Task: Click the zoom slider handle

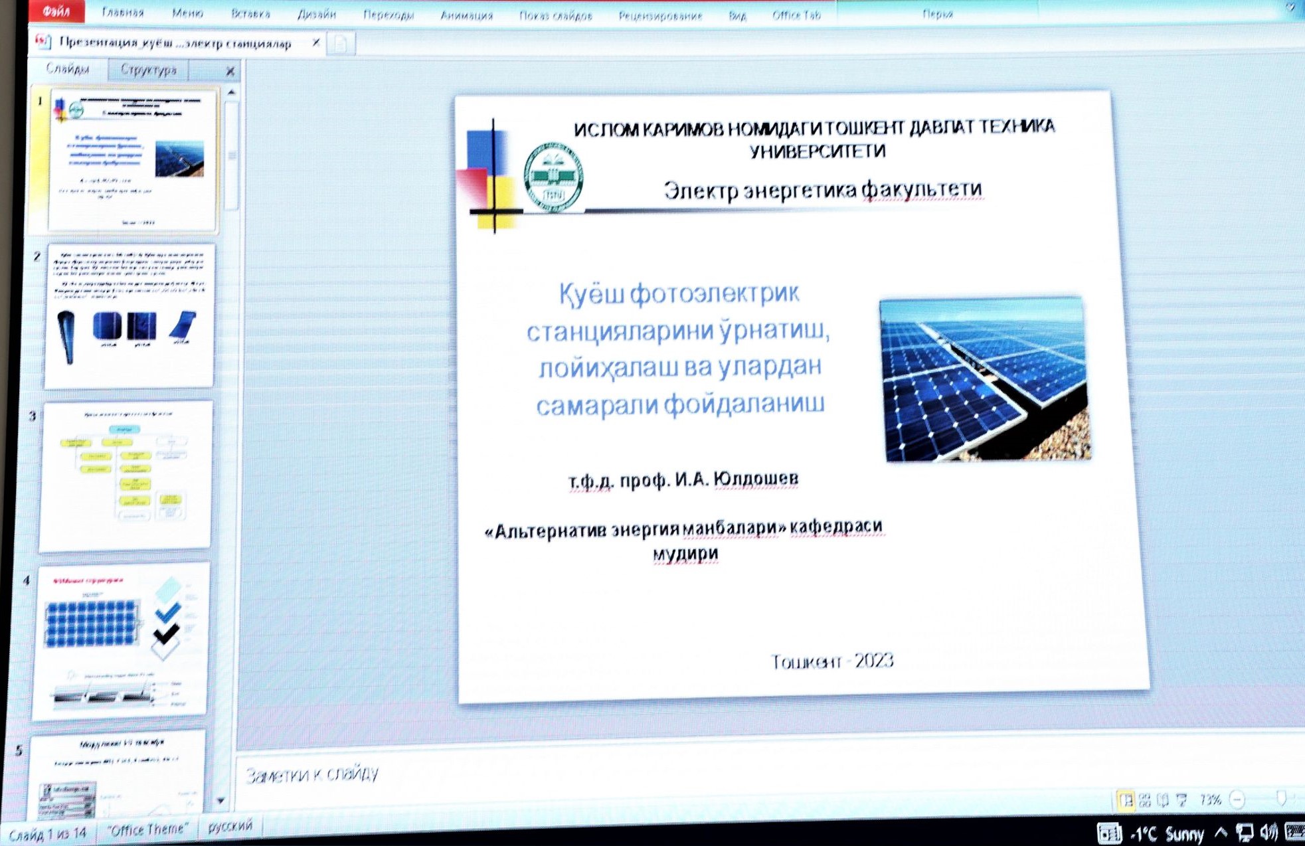Action: coord(1282,798)
